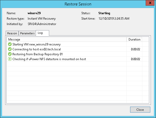
Task: Select the Log tab
Action: [x=40, y=33]
